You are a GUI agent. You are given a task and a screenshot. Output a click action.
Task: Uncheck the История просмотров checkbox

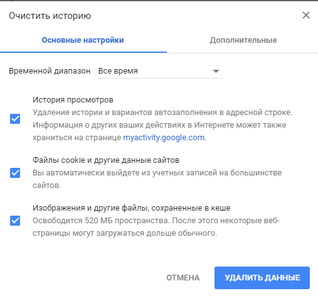click(x=15, y=119)
